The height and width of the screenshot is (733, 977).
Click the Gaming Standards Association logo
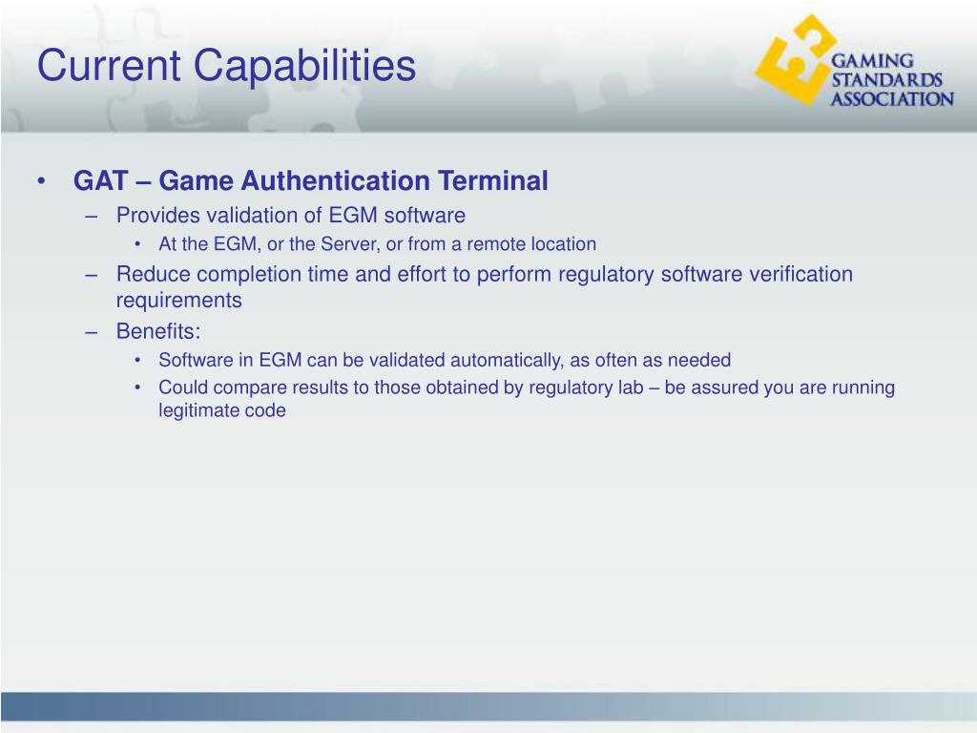click(854, 61)
